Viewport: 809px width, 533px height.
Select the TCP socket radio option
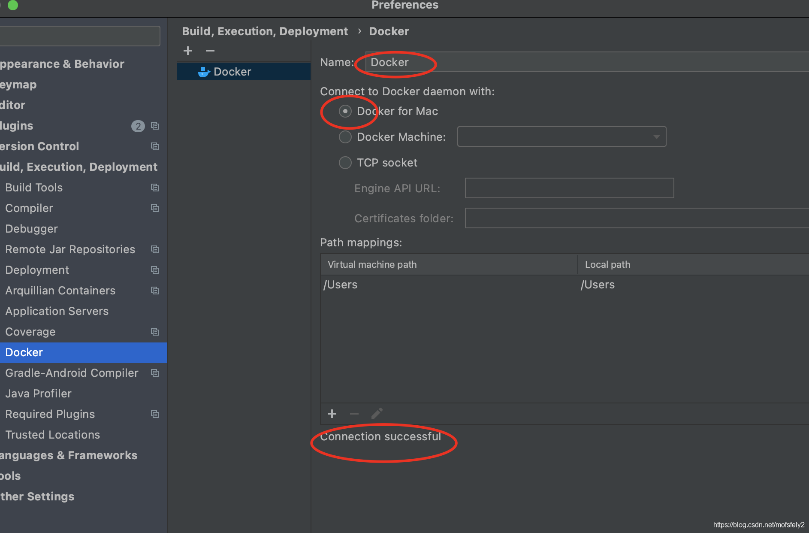pyautogui.click(x=345, y=163)
